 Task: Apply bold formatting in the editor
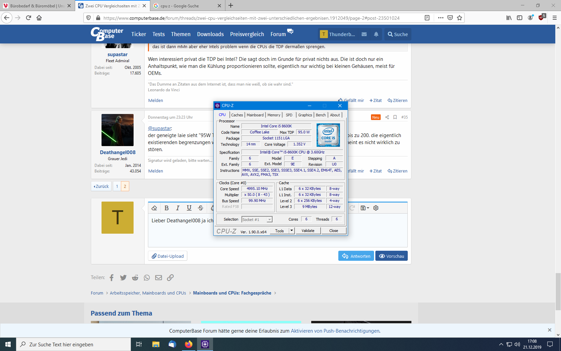pyautogui.click(x=167, y=208)
